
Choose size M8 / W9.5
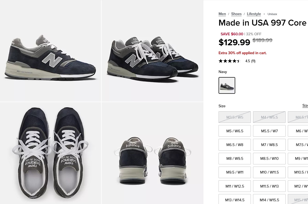coord(235,158)
